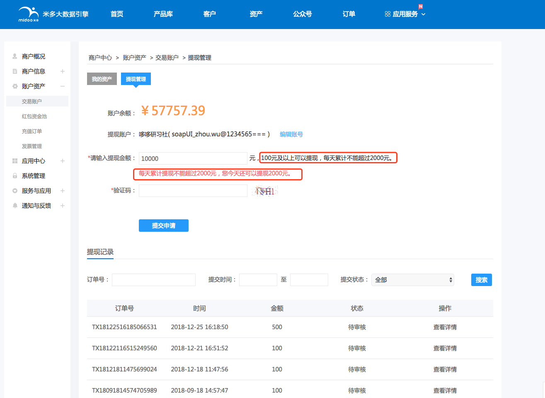Viewport: 545px width, 398px height.
Task: Click the 通知与反馈 bell icon
Action: [x=15, y=206]
